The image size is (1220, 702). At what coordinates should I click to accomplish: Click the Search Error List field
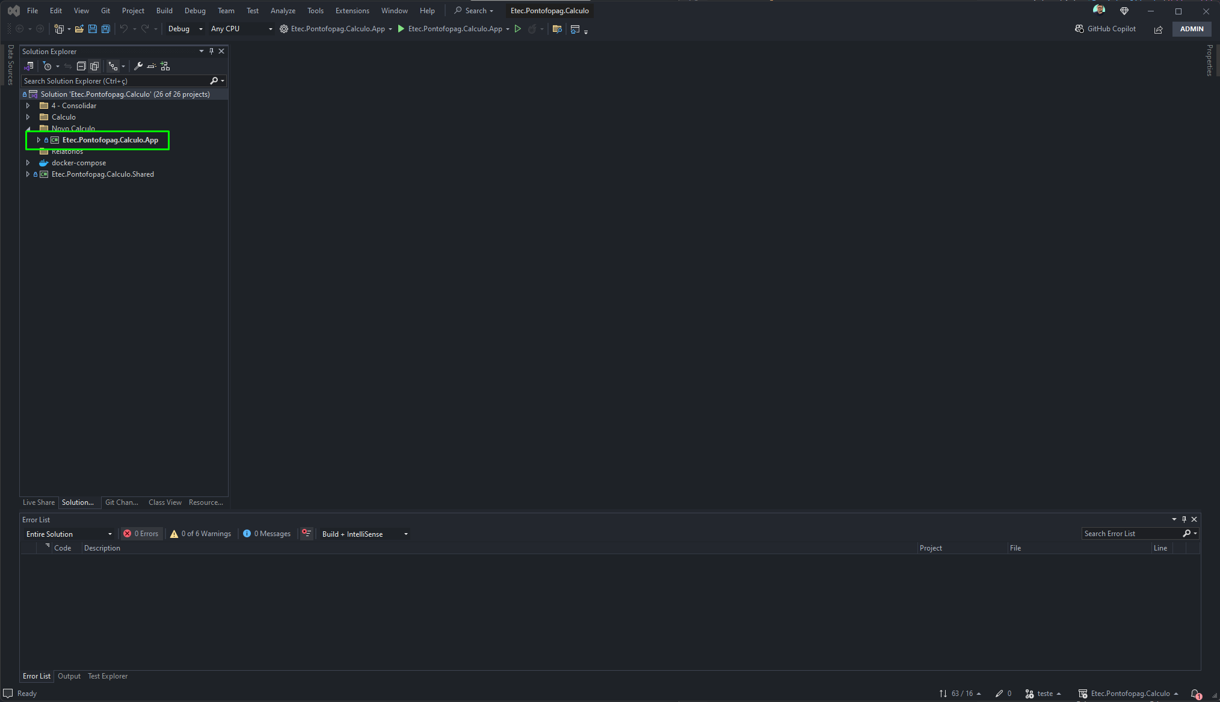1131,534
